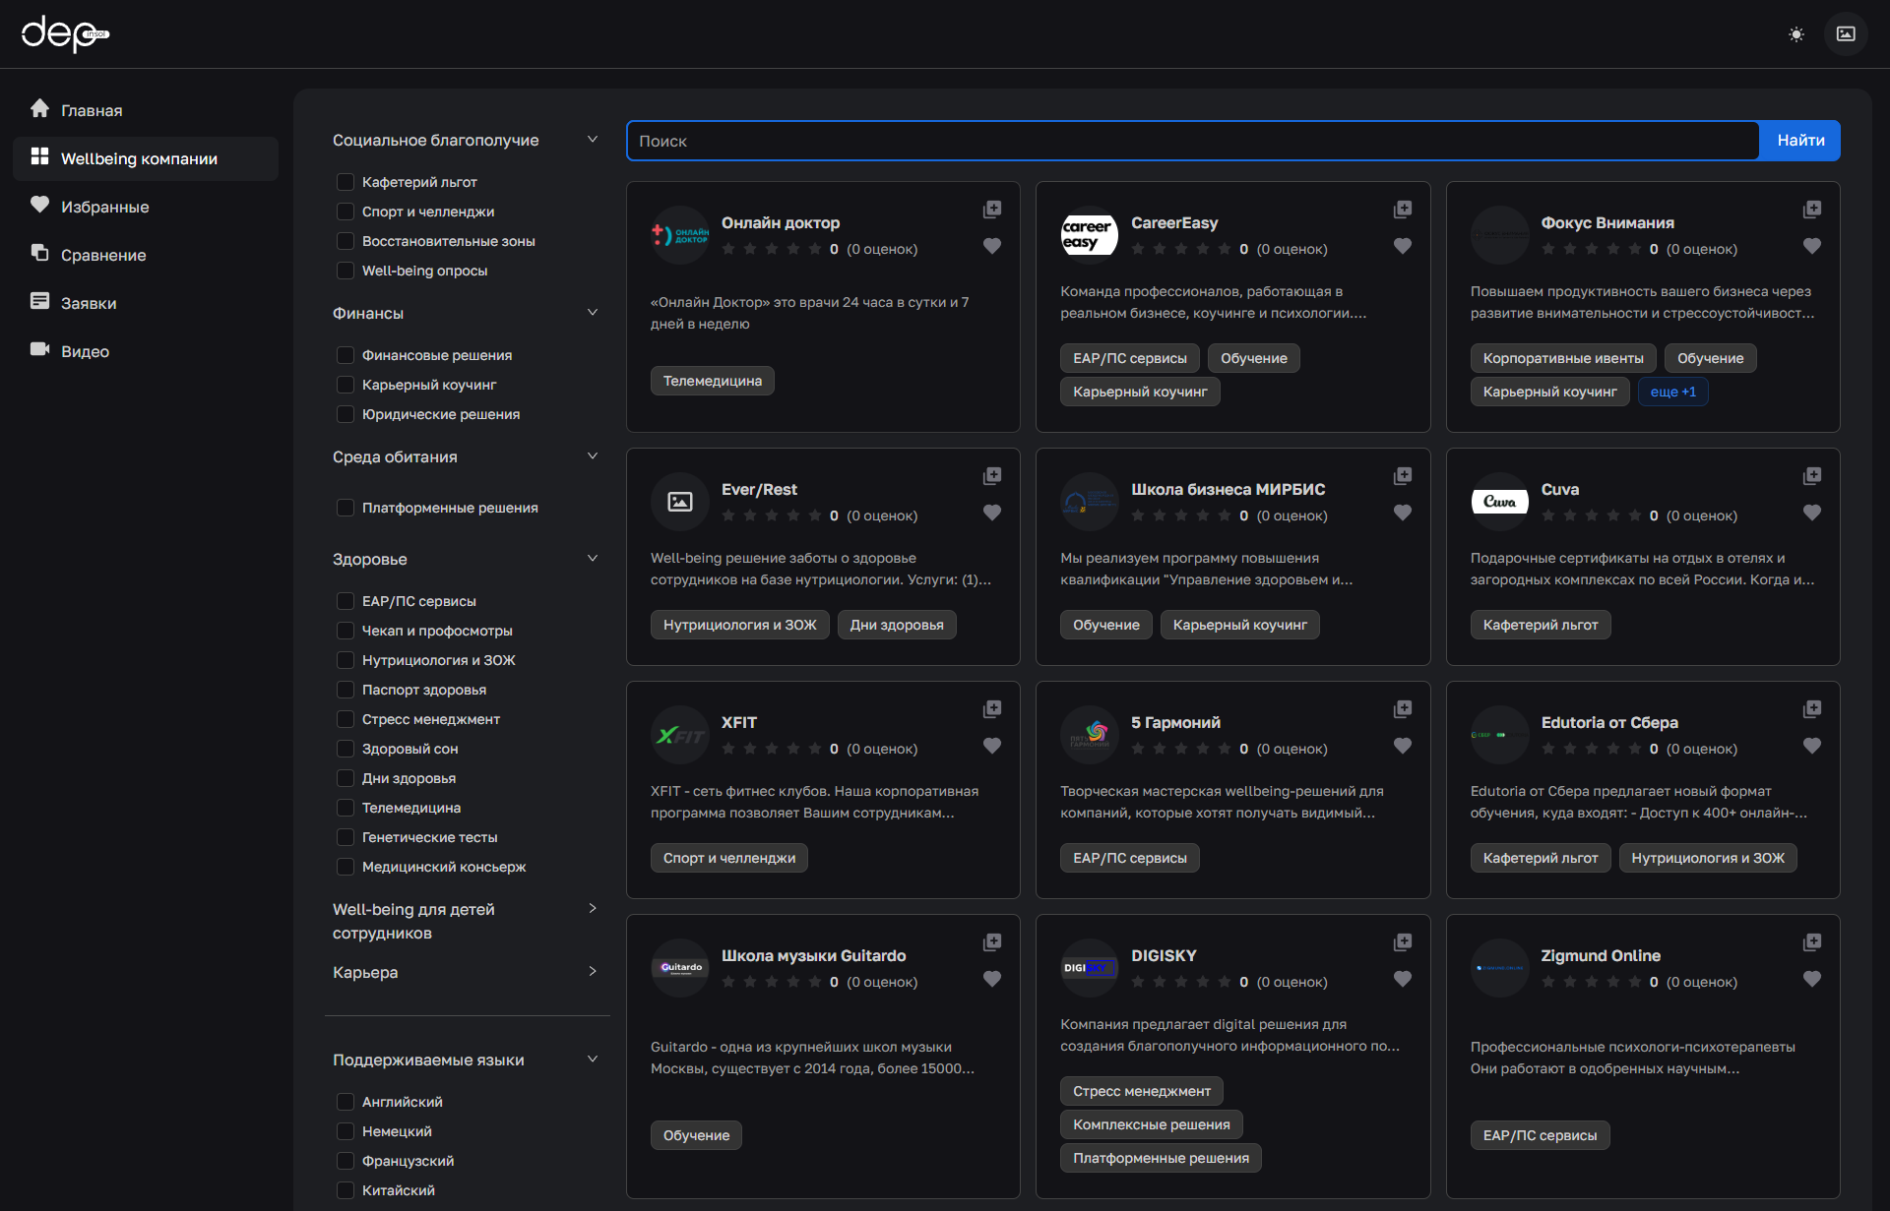The width and height of the screenshot is (1890, 1211).
Task: Add XFIT to comparison
Action: coord(992,709)
